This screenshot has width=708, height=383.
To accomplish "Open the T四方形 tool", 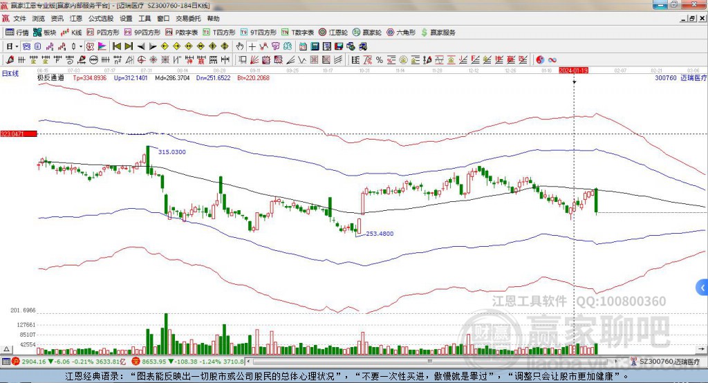I will pos(219,32).
